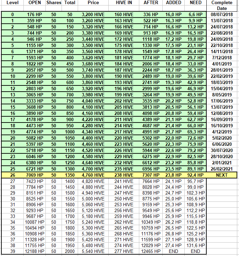The height and width of the screenshot is (256, 239).
Task: Select the date 08/07/2018
Action: 222,14
